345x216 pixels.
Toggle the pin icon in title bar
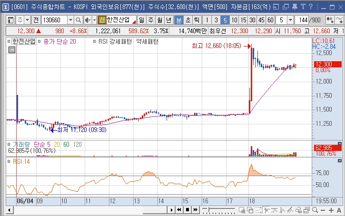coord(295,7)
